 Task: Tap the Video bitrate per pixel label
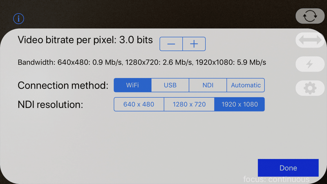[85, 40]
